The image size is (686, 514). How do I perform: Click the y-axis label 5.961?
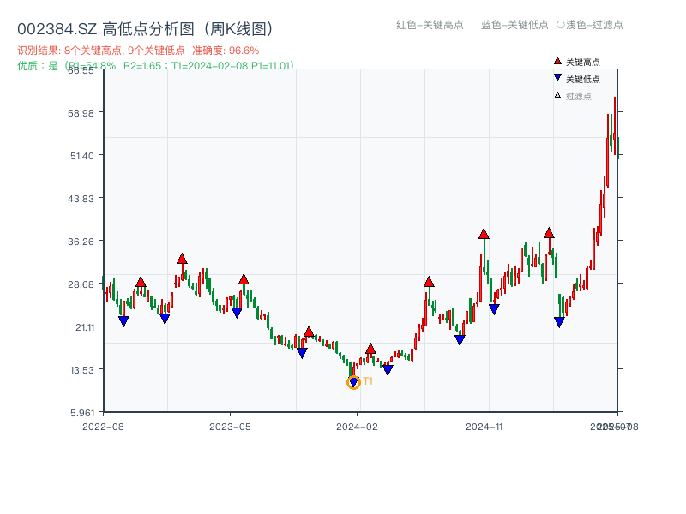tap(82, 413)
